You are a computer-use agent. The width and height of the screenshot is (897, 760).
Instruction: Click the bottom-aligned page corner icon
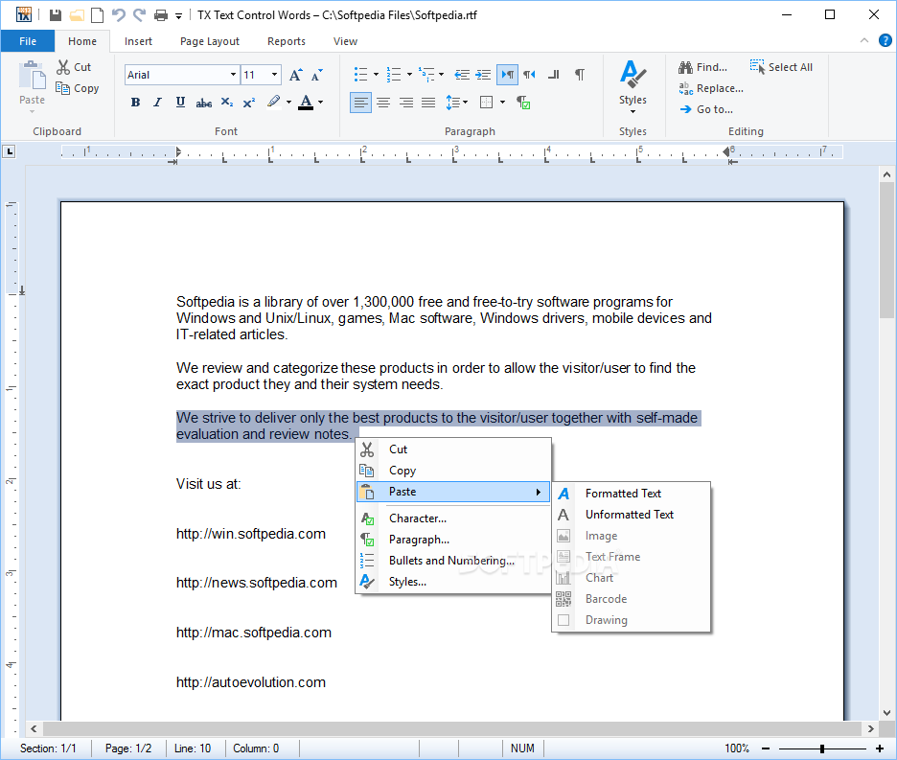[x=554, y=75]
